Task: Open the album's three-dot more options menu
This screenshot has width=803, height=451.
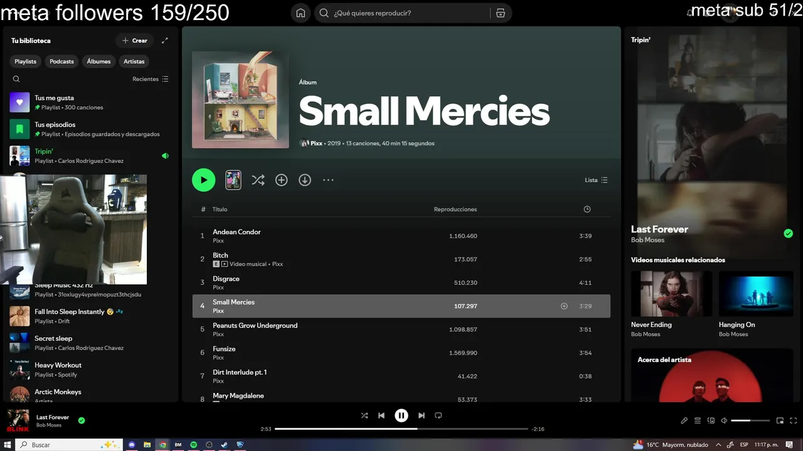Action: point(328,180)
